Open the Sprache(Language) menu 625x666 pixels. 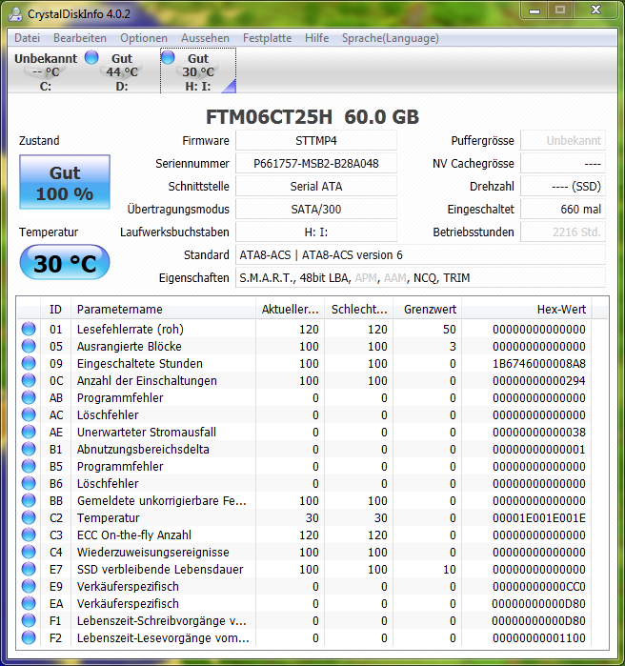391,38
